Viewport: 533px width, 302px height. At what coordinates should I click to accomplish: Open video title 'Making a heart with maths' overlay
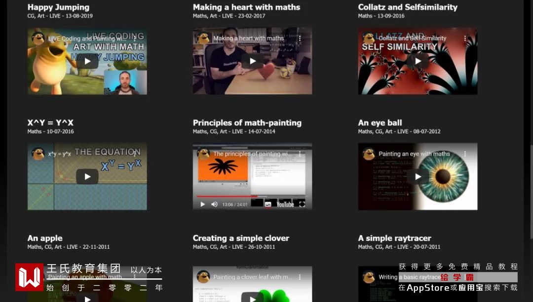click(248, 38)
